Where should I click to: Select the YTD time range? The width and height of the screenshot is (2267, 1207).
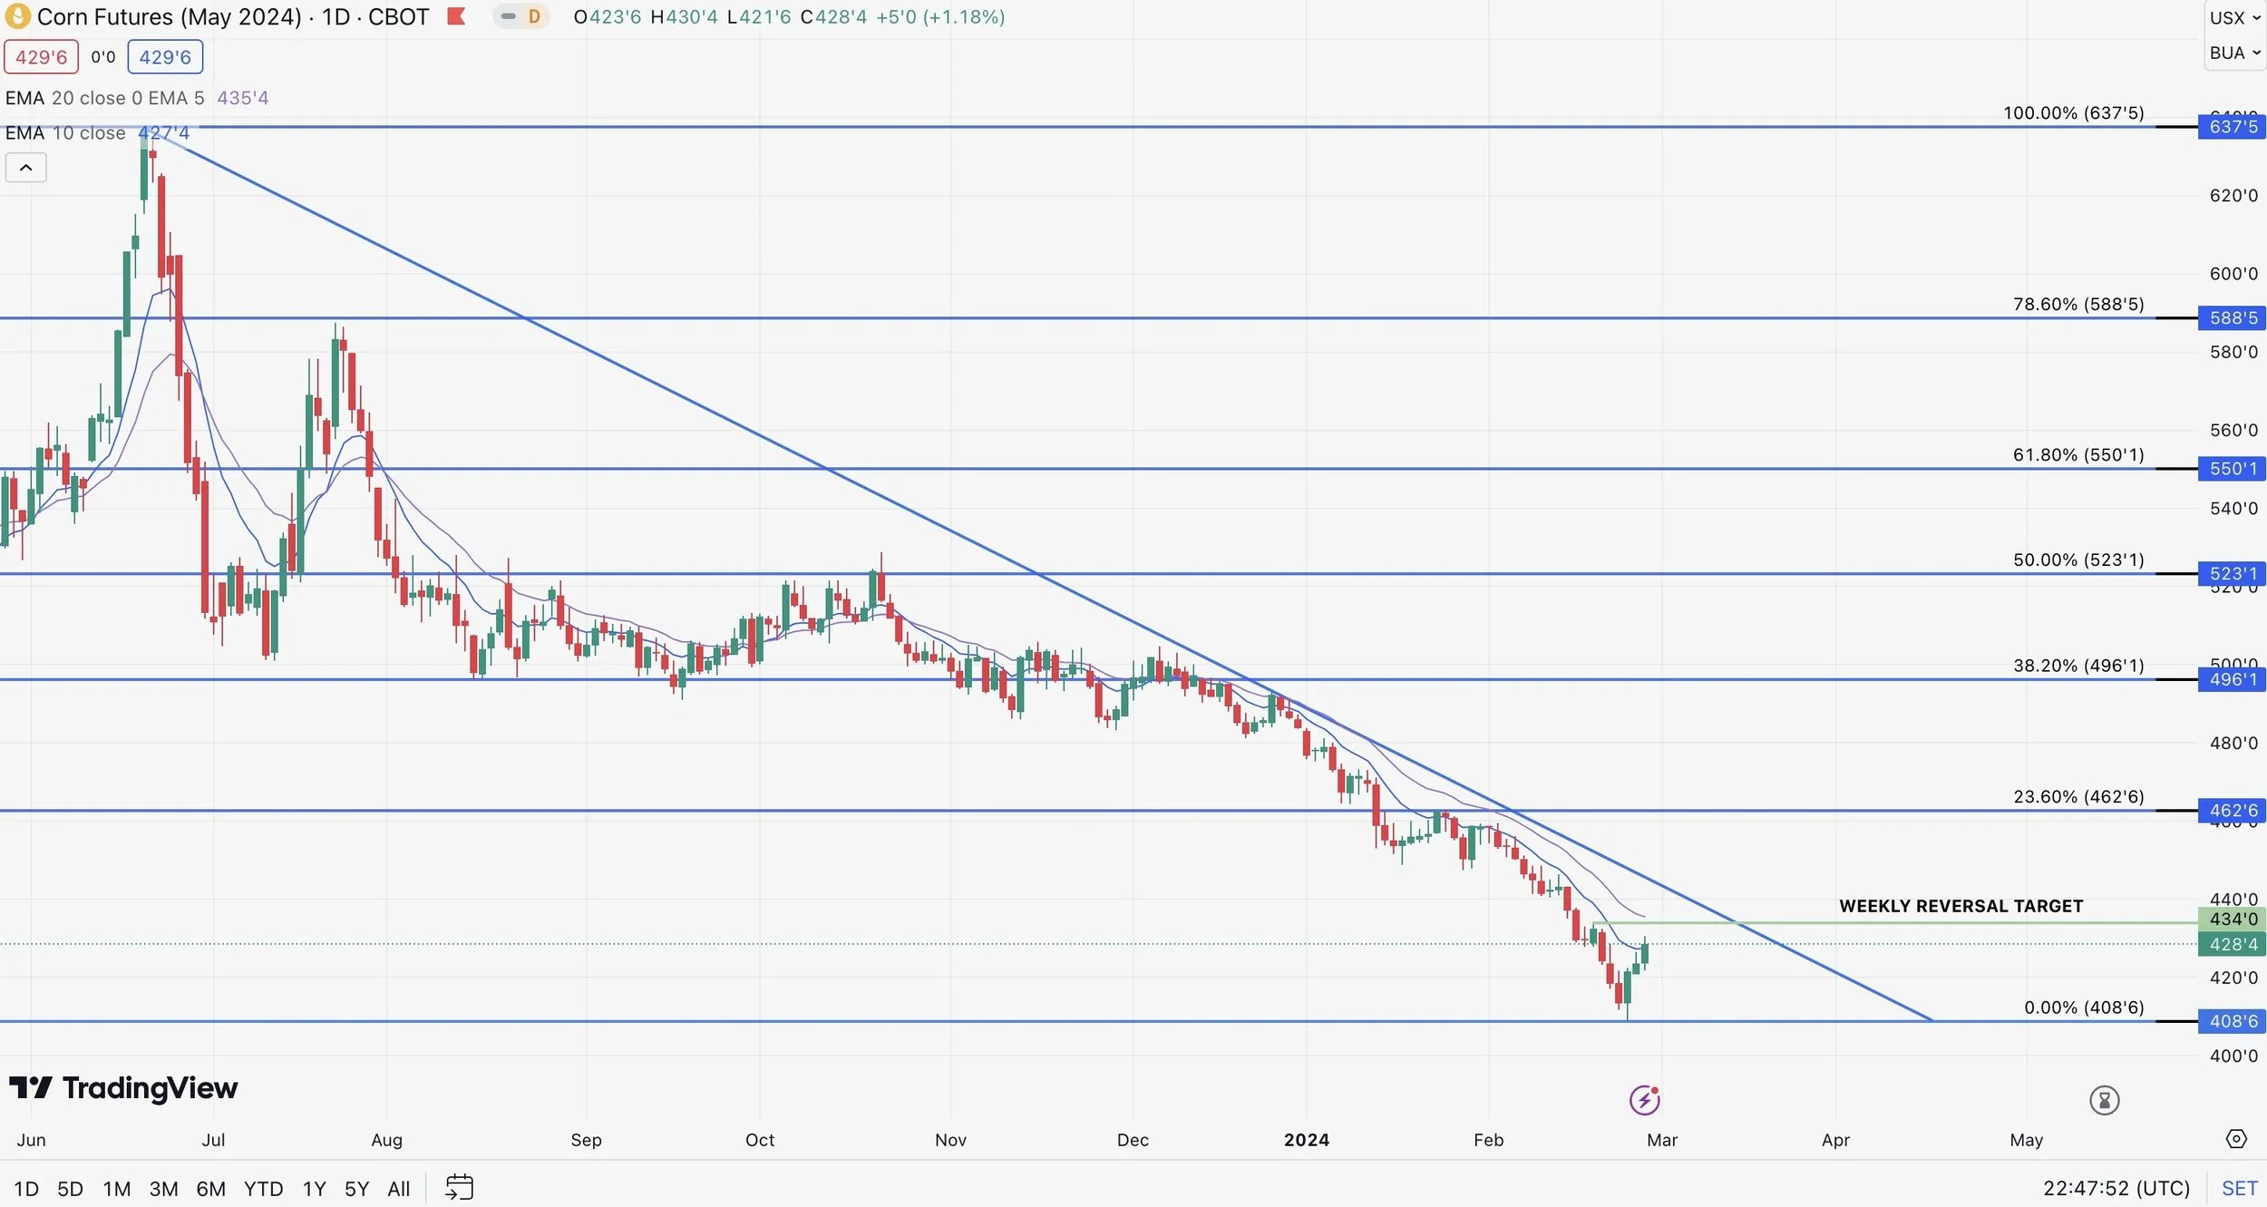tap(263, 1188)
